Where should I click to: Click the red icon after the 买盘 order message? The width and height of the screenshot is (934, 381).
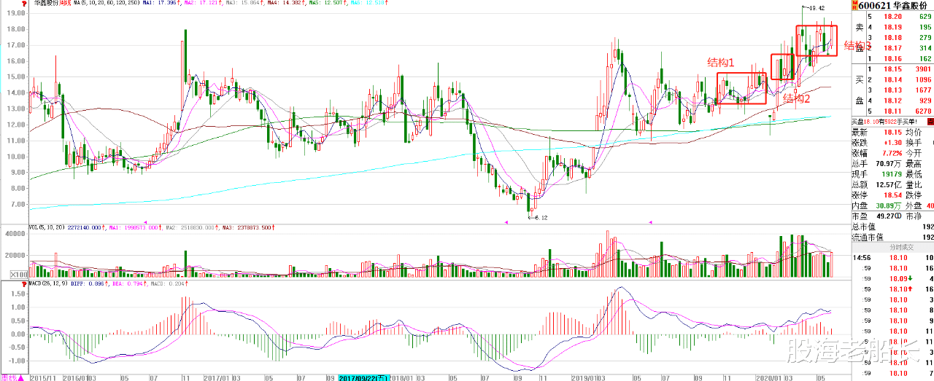(932, 120)
